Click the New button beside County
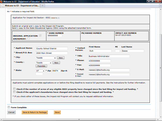162x121 pixels. click(56, 63)
